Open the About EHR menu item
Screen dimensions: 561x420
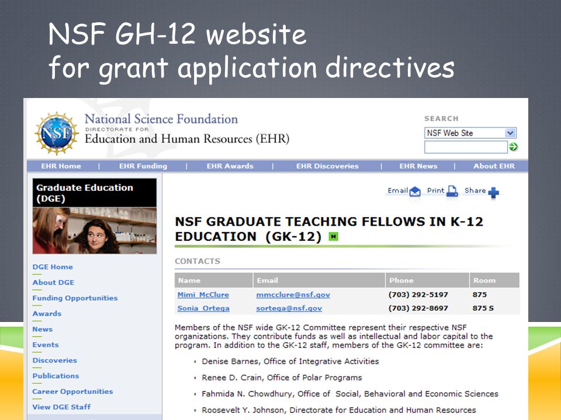pyautogui.click(x=494, y=166)
